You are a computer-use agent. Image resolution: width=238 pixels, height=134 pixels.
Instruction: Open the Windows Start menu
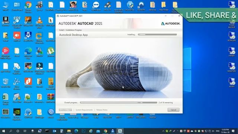tap(3, 131)
